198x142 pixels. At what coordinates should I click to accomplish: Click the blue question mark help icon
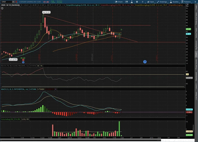click(x=145, y=62)
